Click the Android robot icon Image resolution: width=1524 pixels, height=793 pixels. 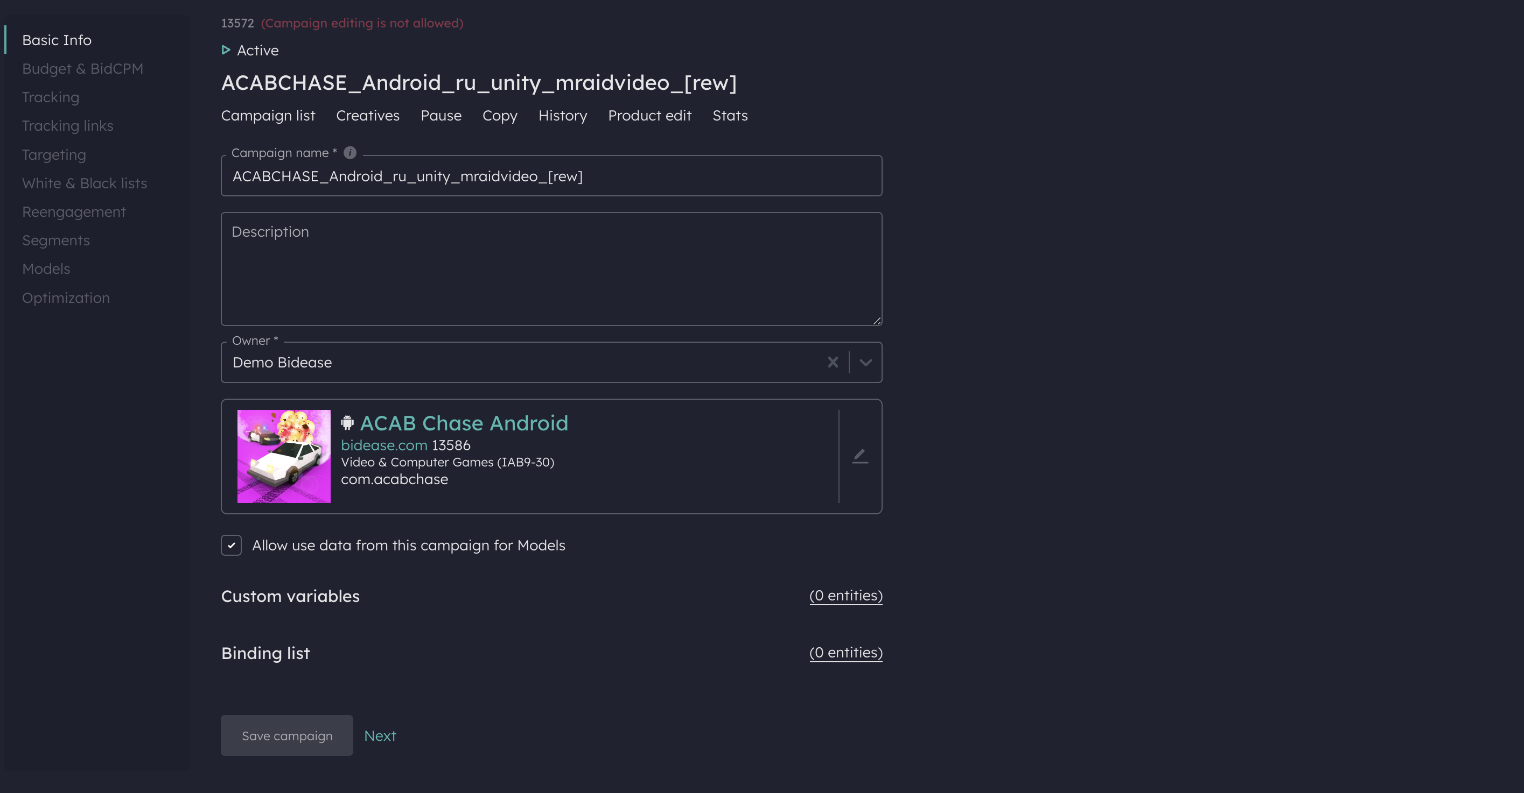(347, 423)
